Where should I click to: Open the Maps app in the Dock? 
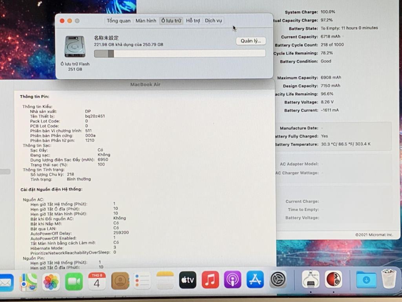coord(28,282)
